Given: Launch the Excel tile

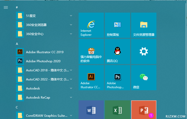Looking at the screenshot, I should click(x=118, y=110).
